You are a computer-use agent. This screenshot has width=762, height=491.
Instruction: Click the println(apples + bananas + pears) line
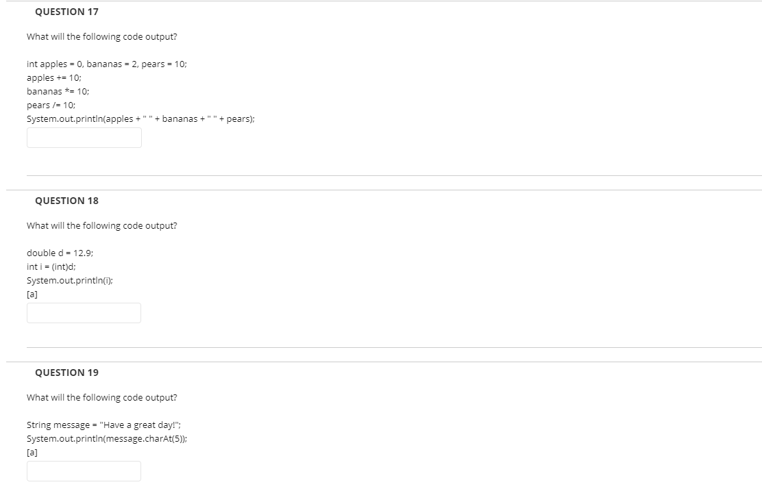point(141,118)
